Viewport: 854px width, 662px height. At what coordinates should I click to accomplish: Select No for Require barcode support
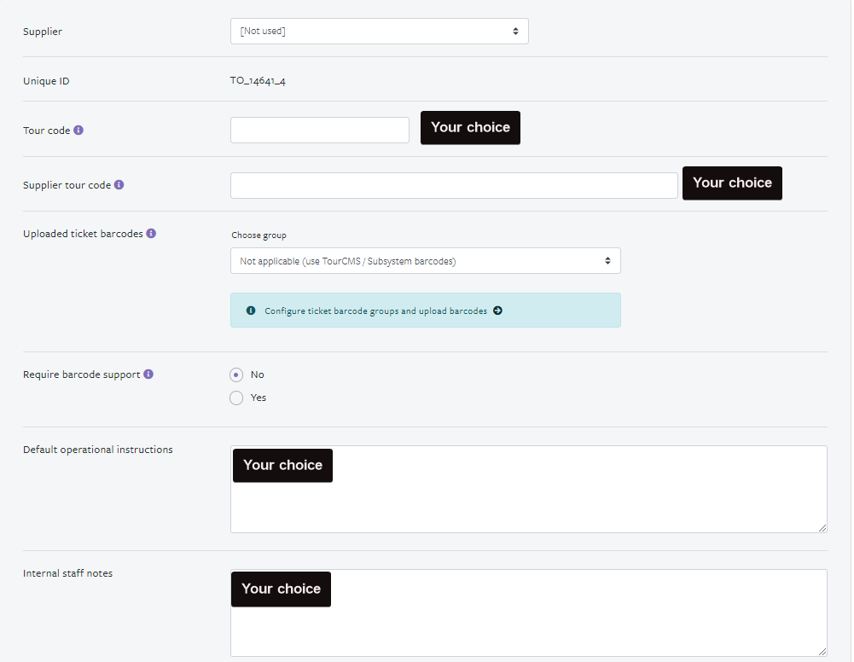236,375
